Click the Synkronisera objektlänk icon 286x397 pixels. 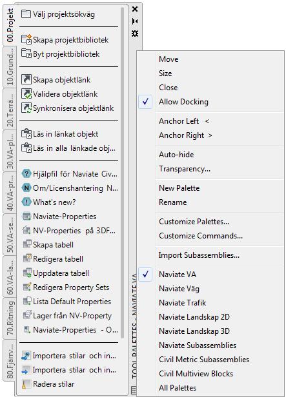click(26, 108)
